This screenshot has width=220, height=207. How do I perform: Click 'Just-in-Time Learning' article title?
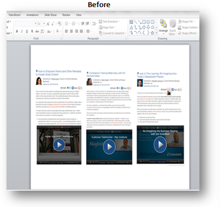tap(157, 75)
